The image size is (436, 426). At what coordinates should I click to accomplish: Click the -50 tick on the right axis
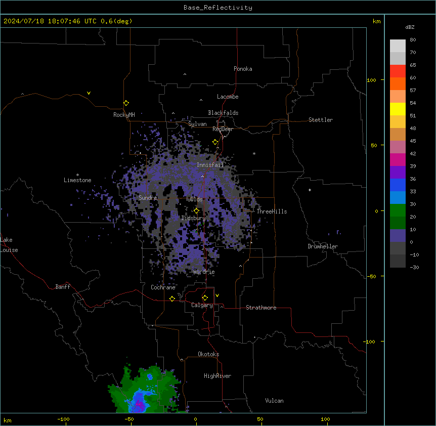click(x=371, y=276)
